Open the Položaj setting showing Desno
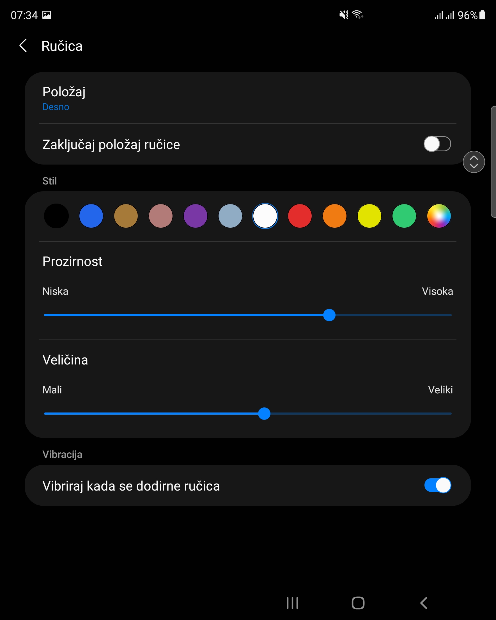This screenshot has height=620, width=496. [248, 98]
